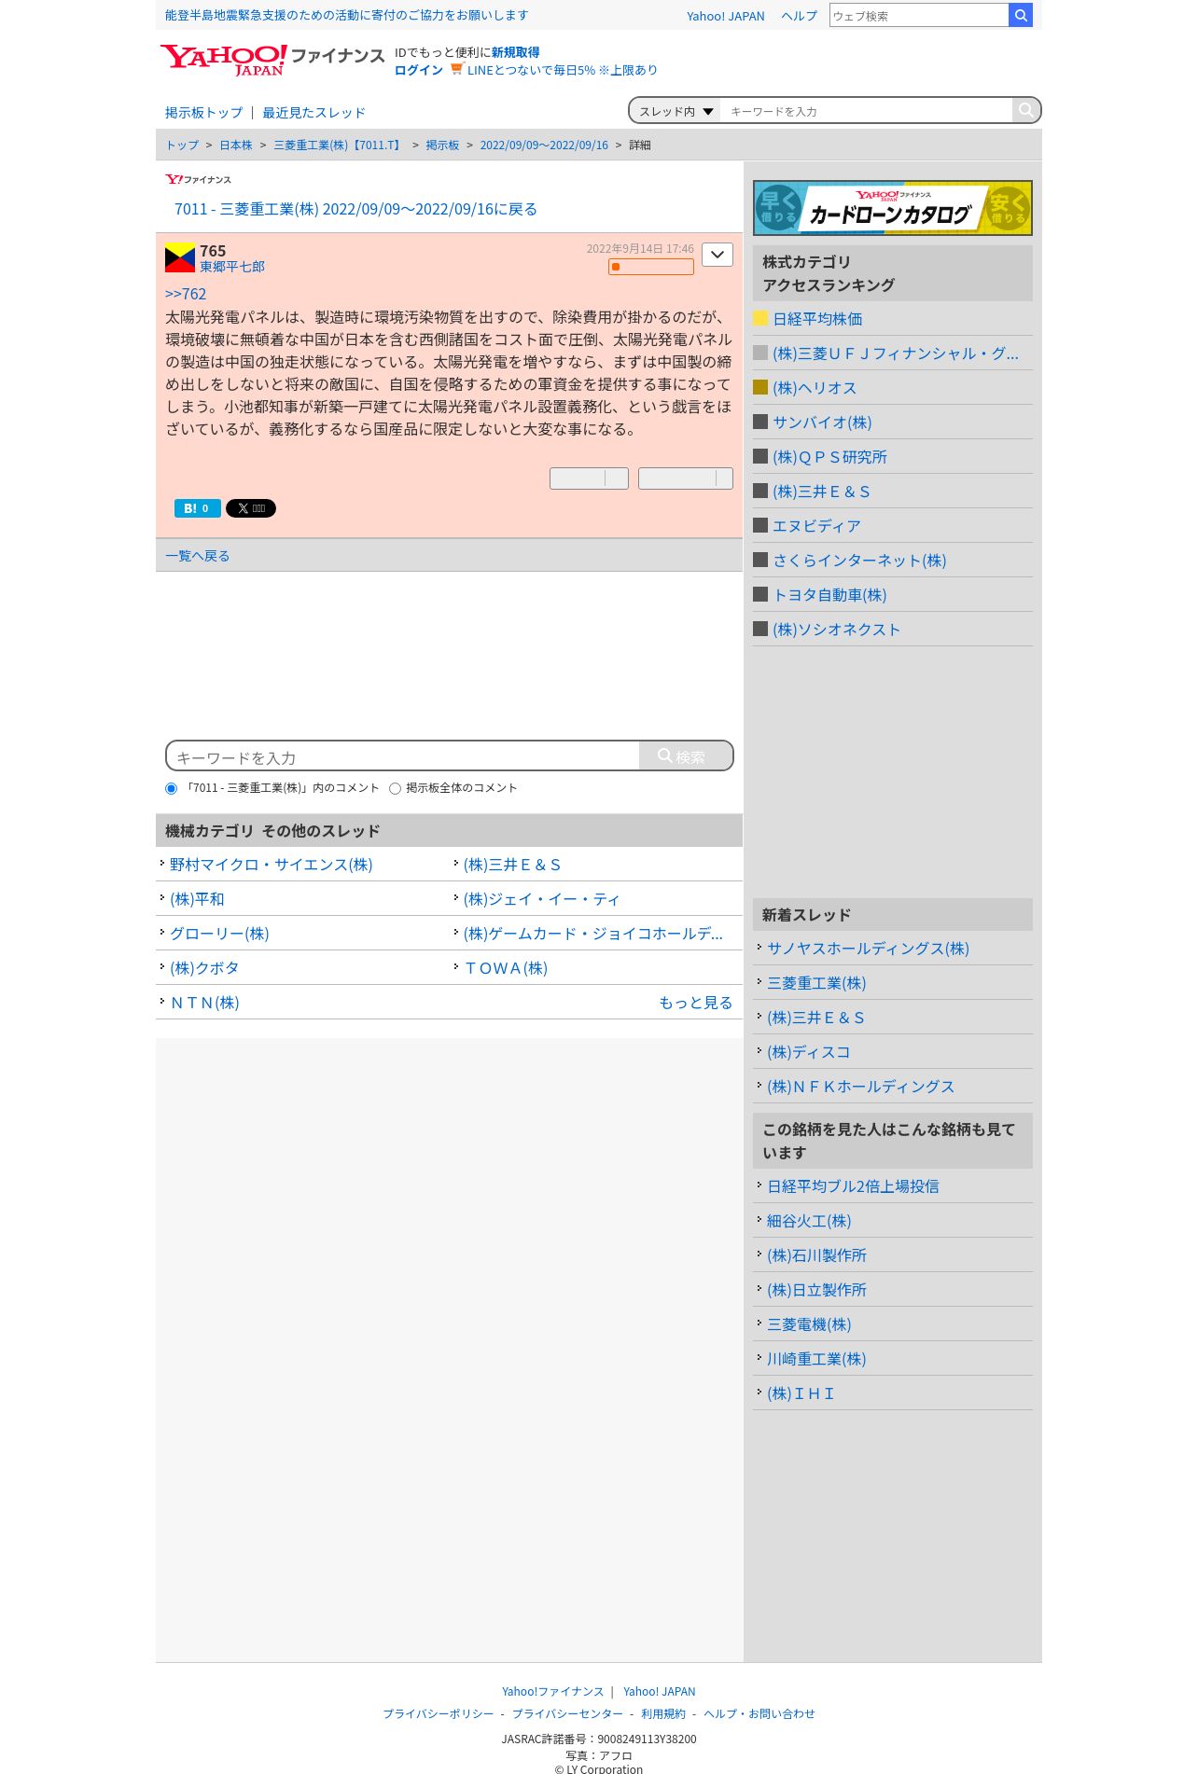Click the square icon beside (株)QPS研究所
The height and width of the screenshot is (1774, 1198).
point(760,456)
